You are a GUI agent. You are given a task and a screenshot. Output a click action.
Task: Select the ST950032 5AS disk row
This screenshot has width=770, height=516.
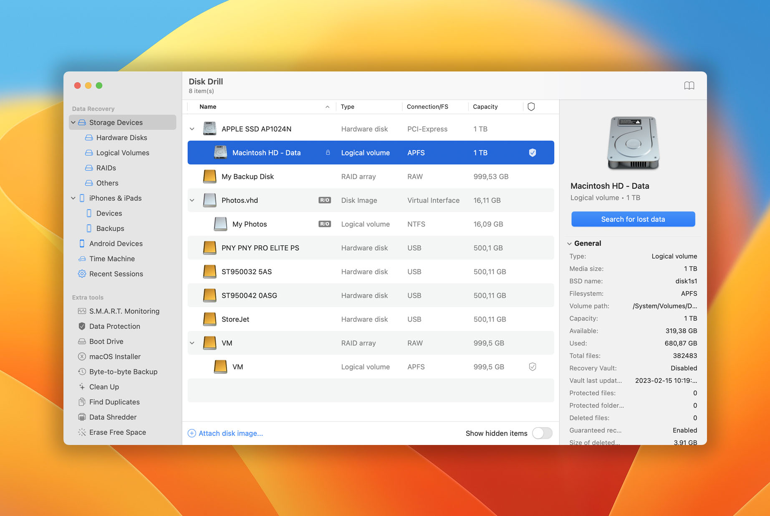(371, 272)
